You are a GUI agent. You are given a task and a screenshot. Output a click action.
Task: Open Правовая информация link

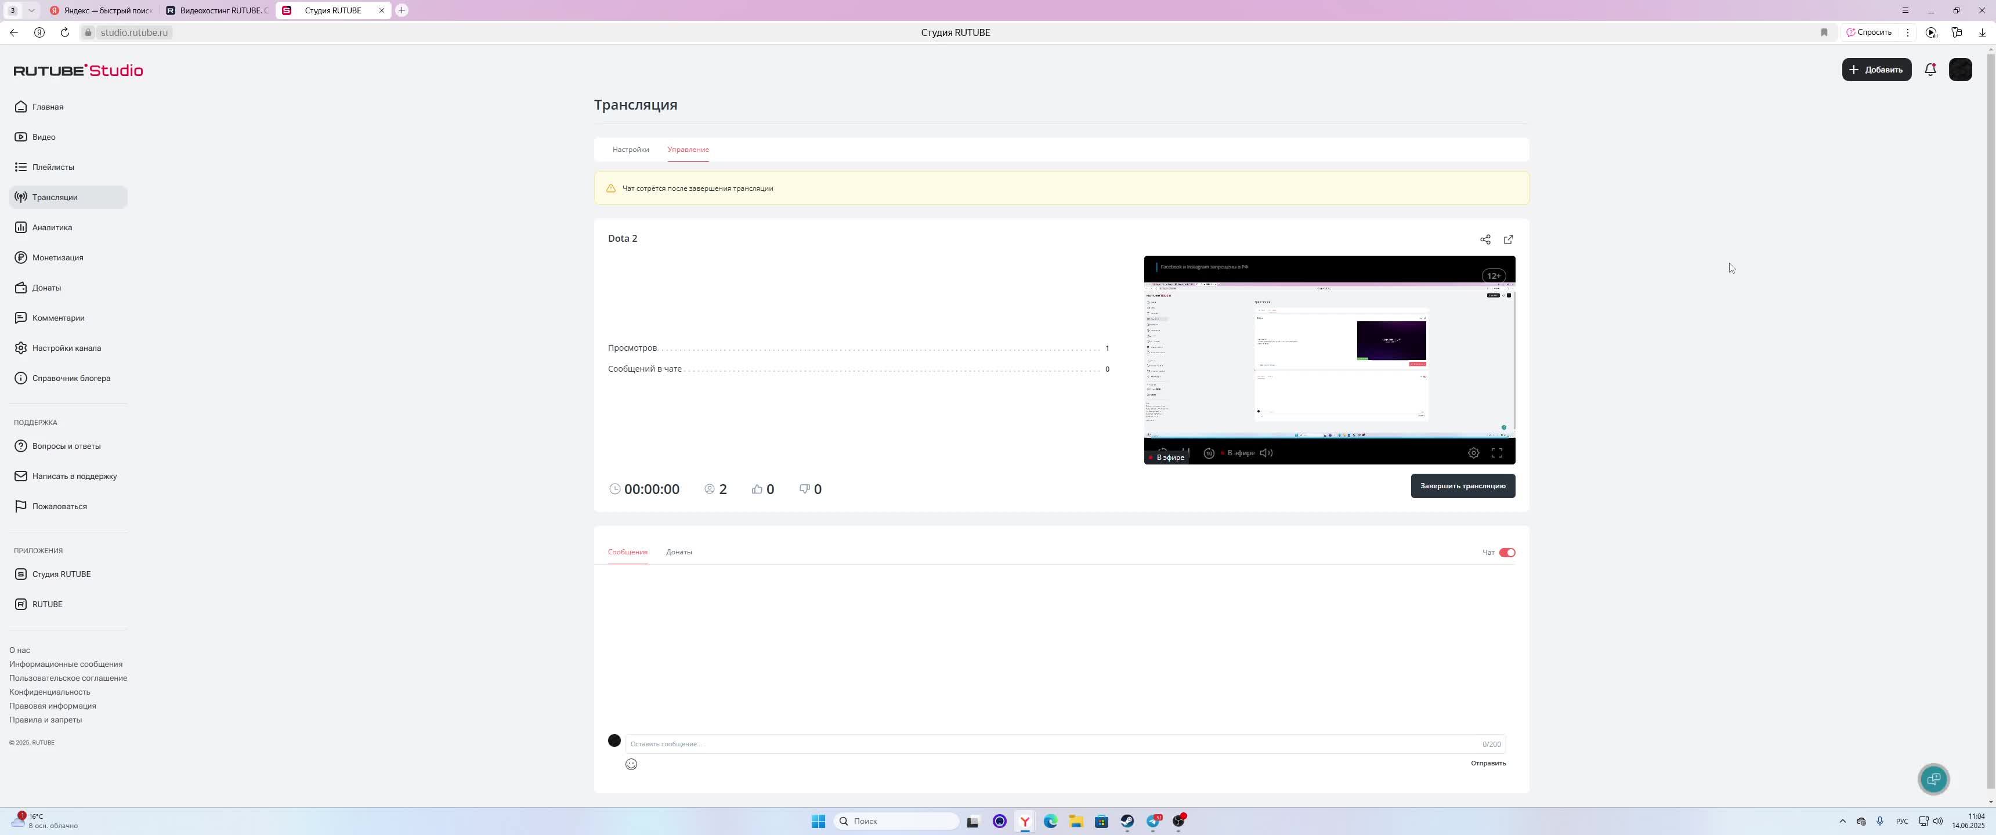[x=53, y=706]
